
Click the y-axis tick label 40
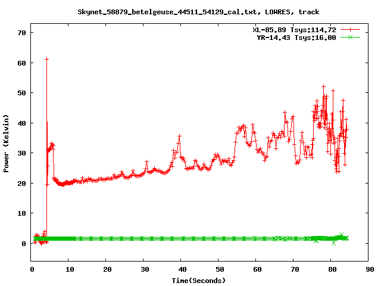point(21,123)
